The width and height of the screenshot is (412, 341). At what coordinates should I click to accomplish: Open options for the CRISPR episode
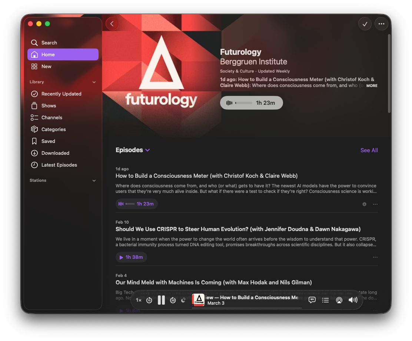(x=375, y=257)
